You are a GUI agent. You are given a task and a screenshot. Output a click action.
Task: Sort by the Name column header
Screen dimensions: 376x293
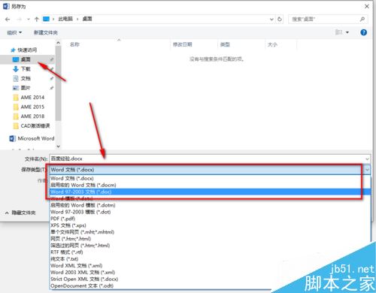click(74, 44)
